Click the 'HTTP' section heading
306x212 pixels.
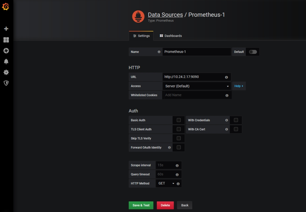[134, 67]
